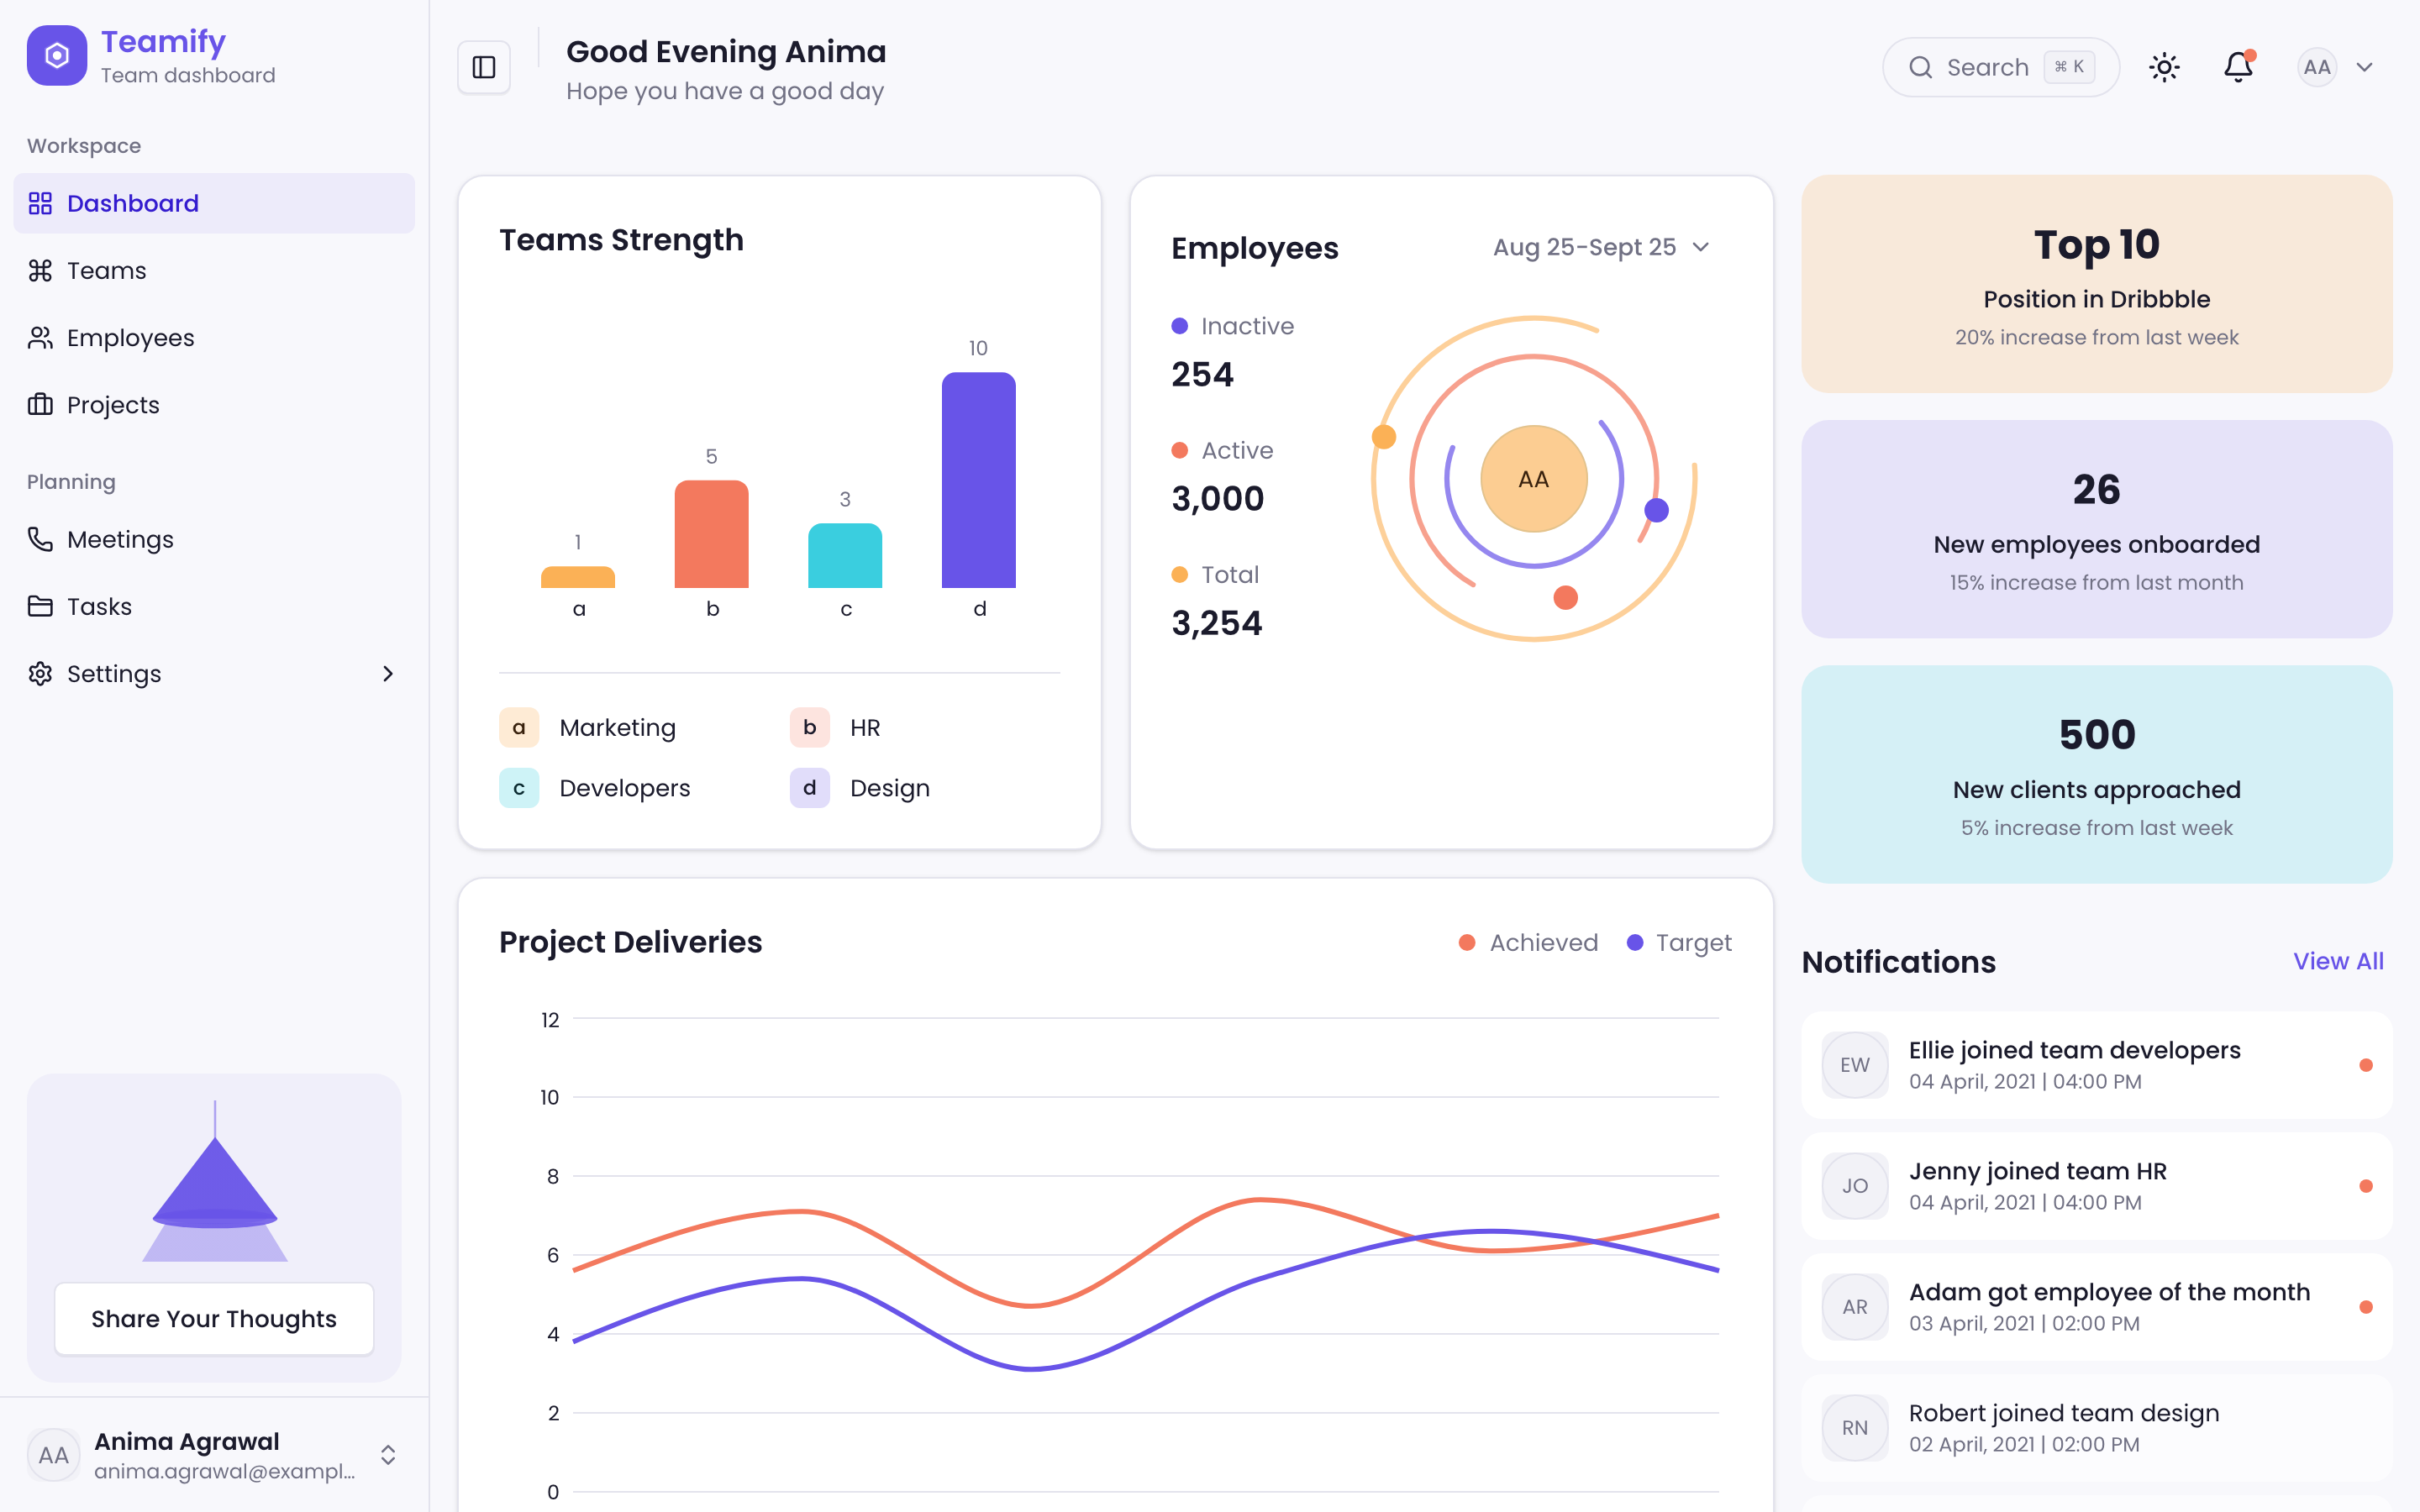
Task: Click the teal Developers bar 'c'
Action: coord(845,555)
